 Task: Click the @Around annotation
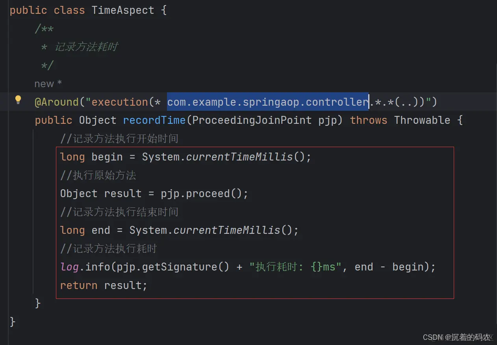tap(57, 102)
